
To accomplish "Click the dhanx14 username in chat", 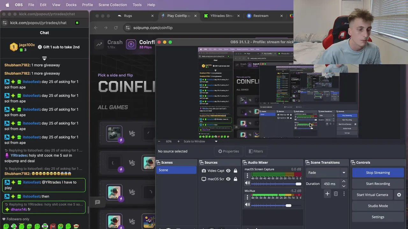I will [x=18, y=209].
